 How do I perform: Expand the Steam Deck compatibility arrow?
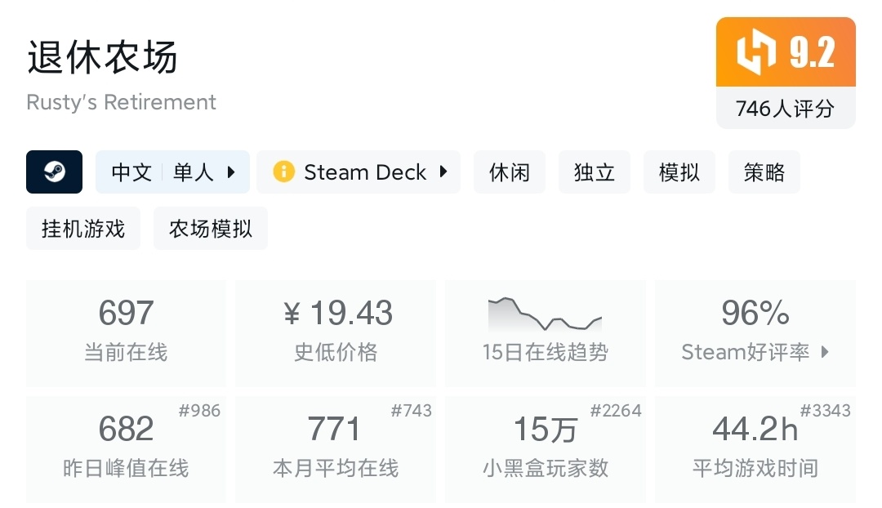(x=443, y=172)
